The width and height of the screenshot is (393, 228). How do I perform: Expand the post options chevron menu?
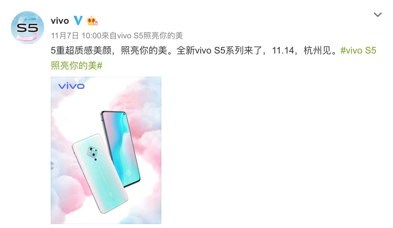[377, 15]
